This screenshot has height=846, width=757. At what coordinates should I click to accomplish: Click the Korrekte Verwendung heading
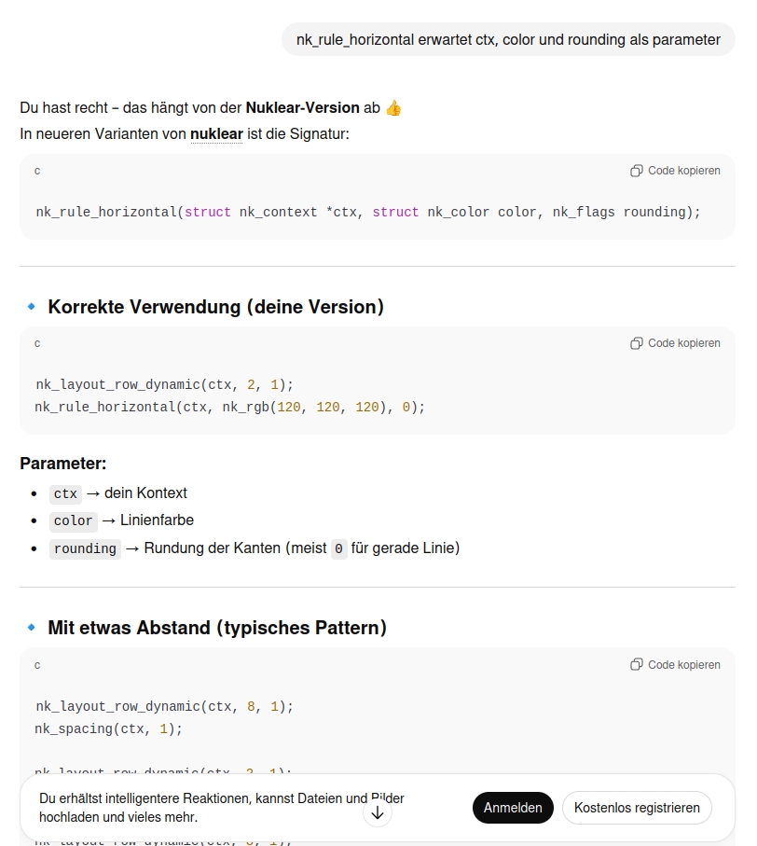(x=215, y=307)
